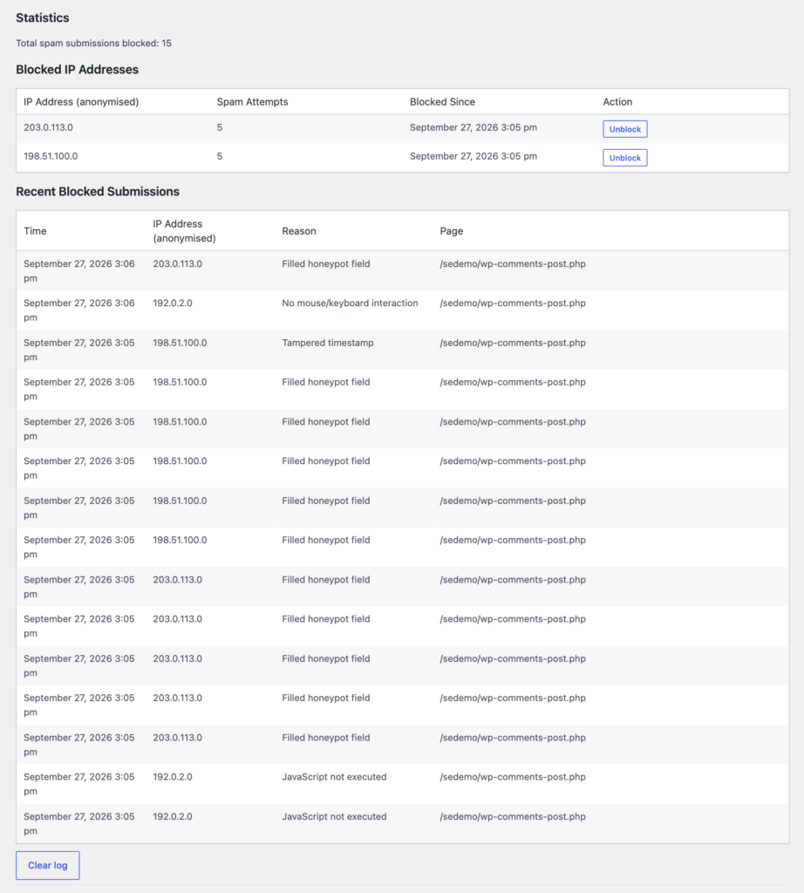Click the Blocked Since column header

pyautogui.click(x=442, y=102)
